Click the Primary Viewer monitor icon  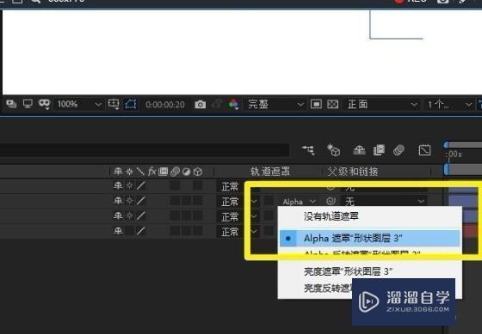[28, 104]
